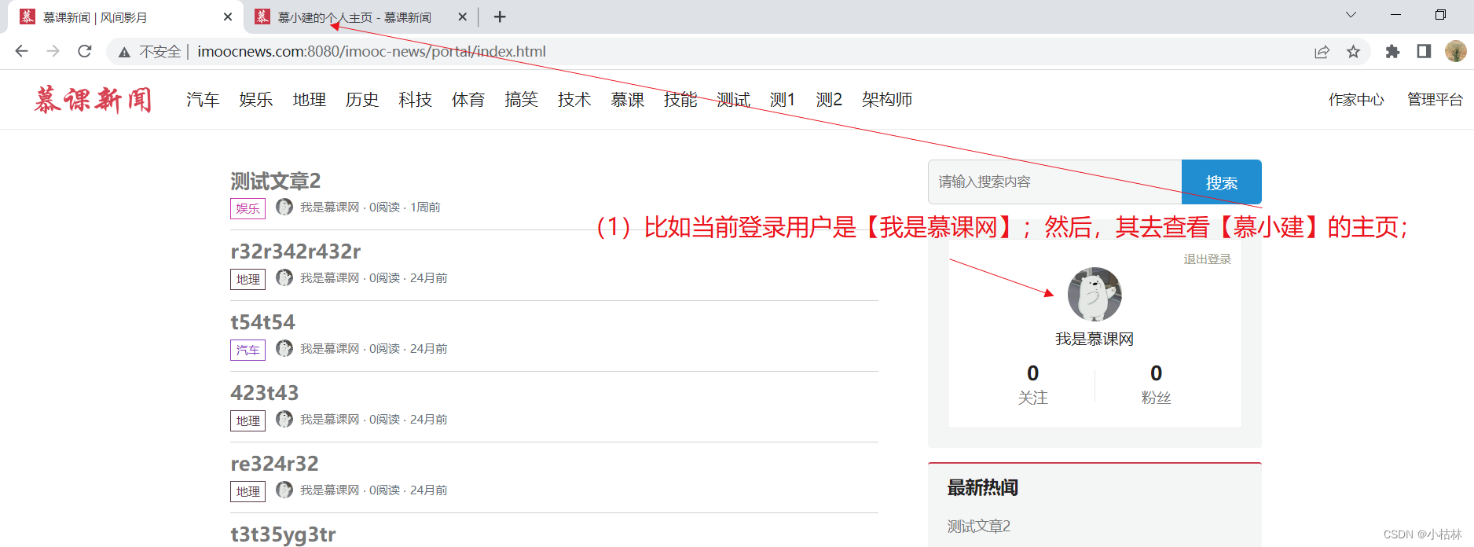Open article t3t35yg3tr
Image resolution: width=1474 pixels, height=547 pixels.
(x=283, y=534)
